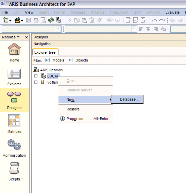
Task: Toggle the Models filter checkbox
Action: click(47, 60)
